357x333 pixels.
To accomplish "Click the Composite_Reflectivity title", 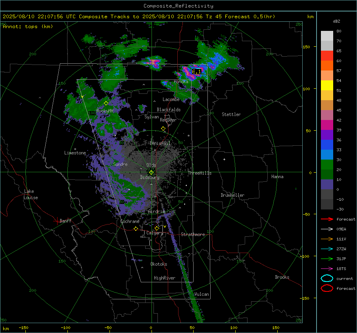I will click(178, 6).
